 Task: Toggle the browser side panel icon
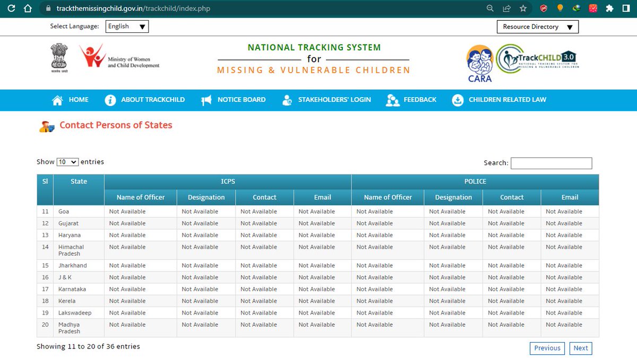point(626,8)
